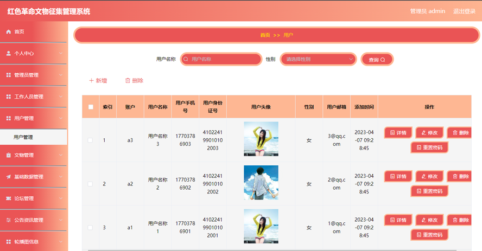
Task: Click the plus icon of 新增
Action: tap(91, 81)
